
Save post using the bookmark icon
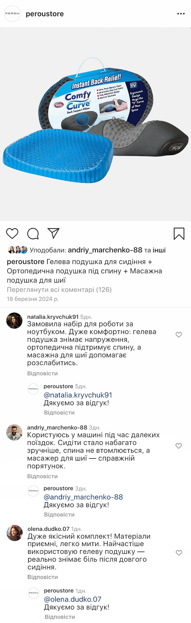tap(179, 234)
